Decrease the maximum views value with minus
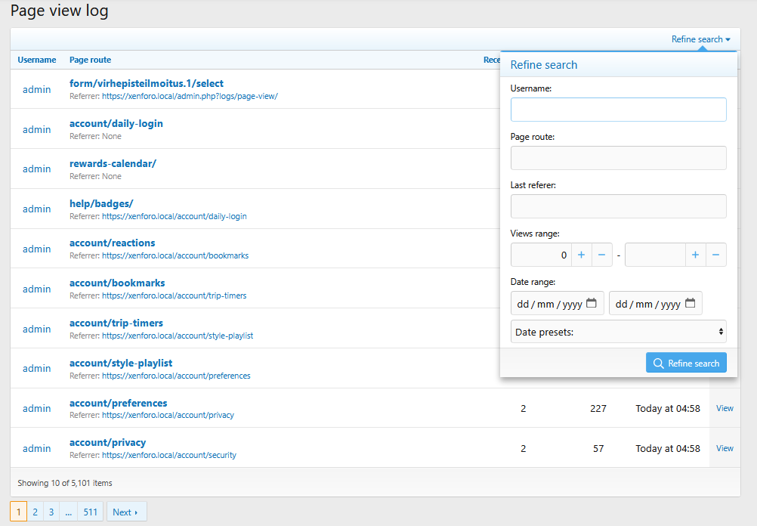 tap(716, 255)
